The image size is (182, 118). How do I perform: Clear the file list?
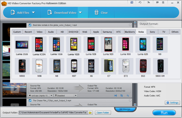pos(101,12)
